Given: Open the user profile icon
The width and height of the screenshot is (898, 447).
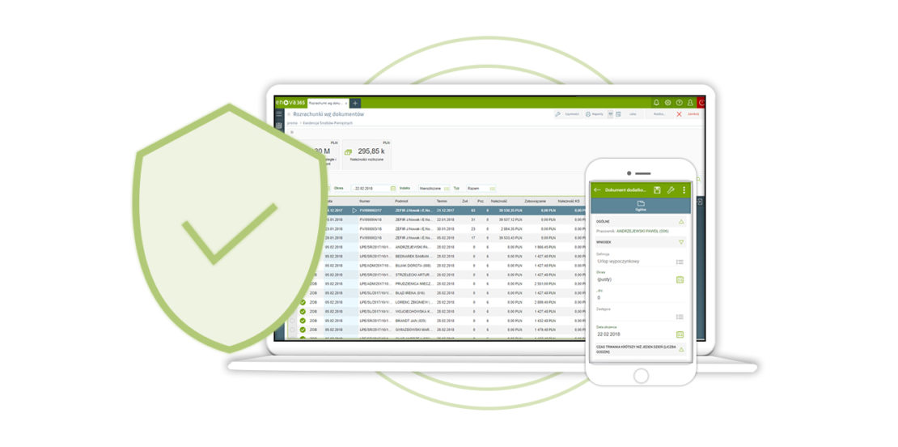Looking at the screenshot, I should [690, 103].
